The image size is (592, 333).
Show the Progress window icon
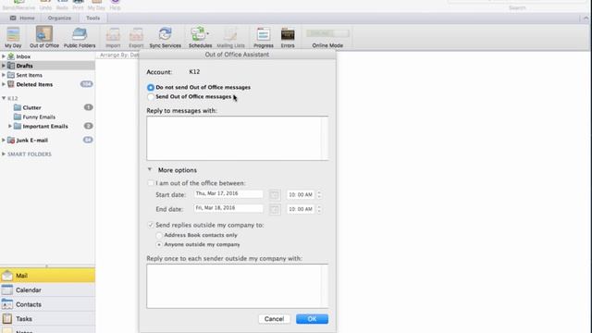(263, 37)
